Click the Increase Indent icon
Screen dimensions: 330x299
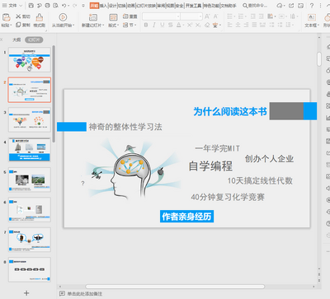point(262,16)
